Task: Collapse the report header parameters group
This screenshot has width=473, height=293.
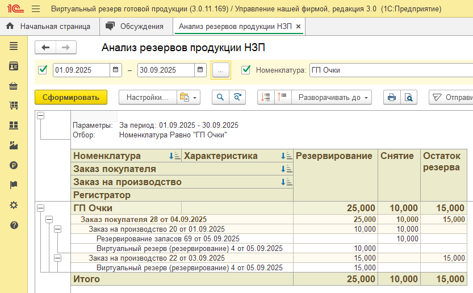Action: 41,115
